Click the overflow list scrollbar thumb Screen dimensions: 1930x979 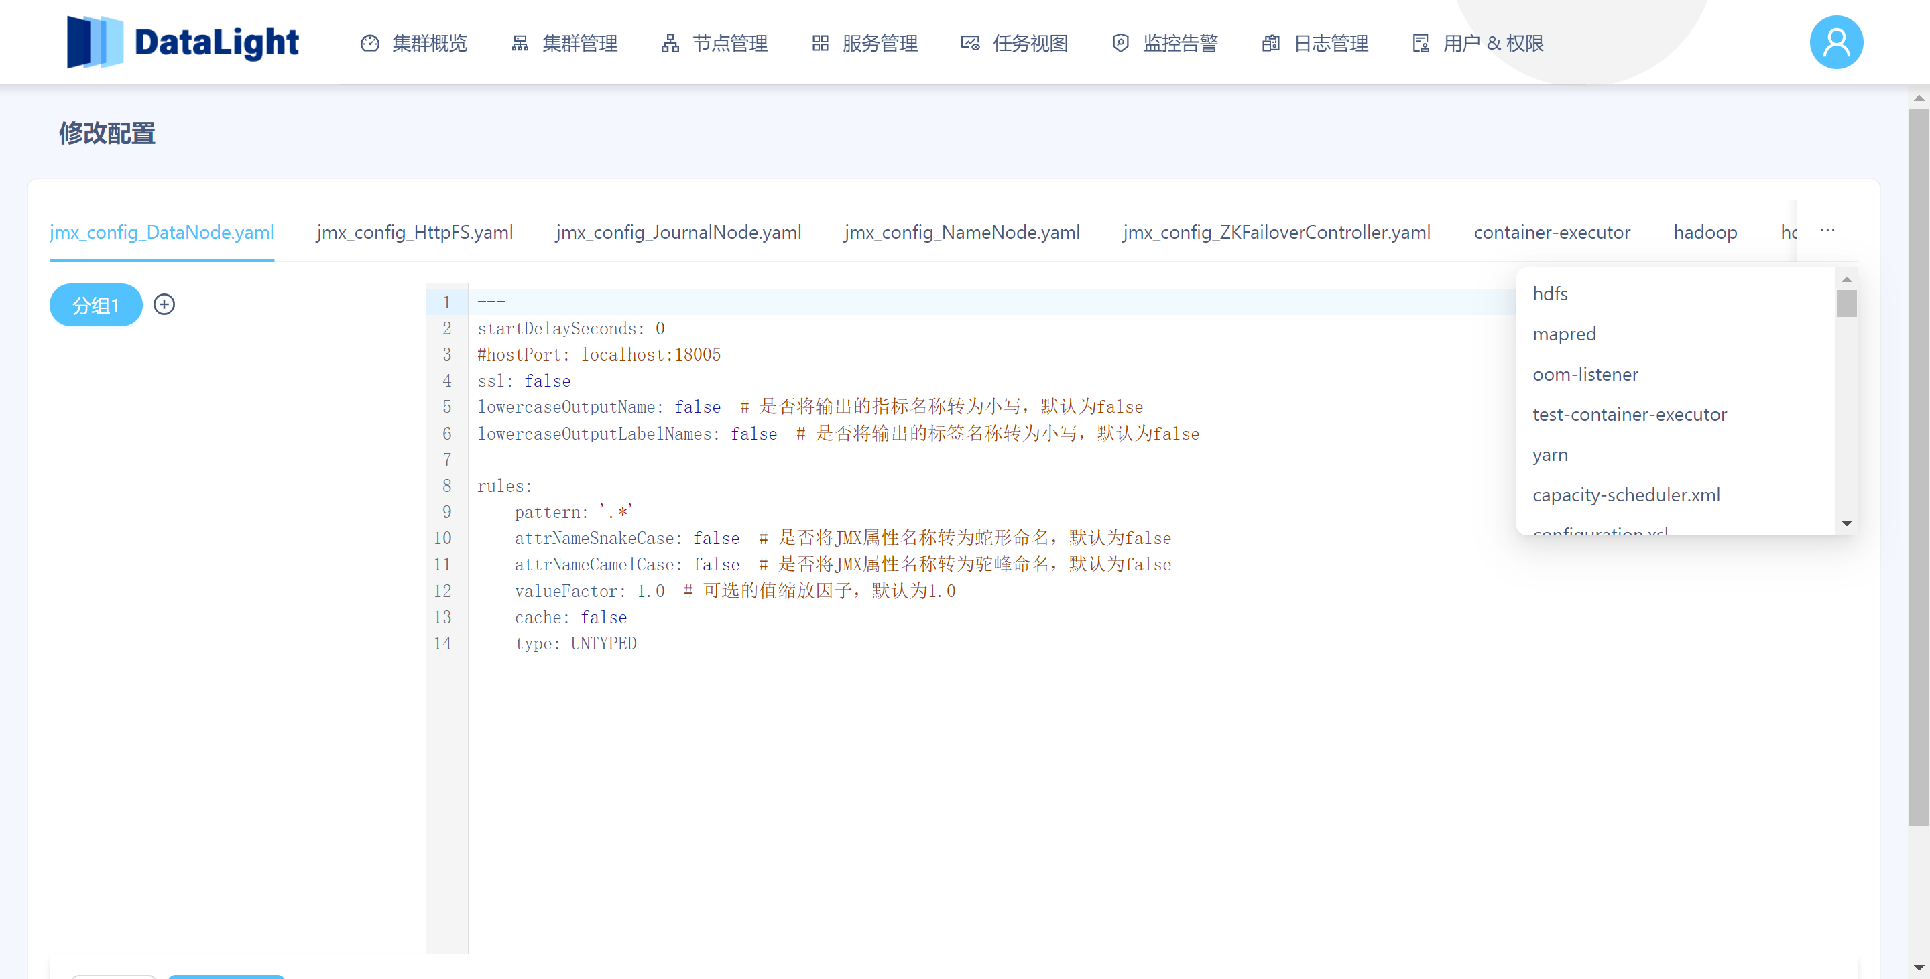(x=1846, y=304)
